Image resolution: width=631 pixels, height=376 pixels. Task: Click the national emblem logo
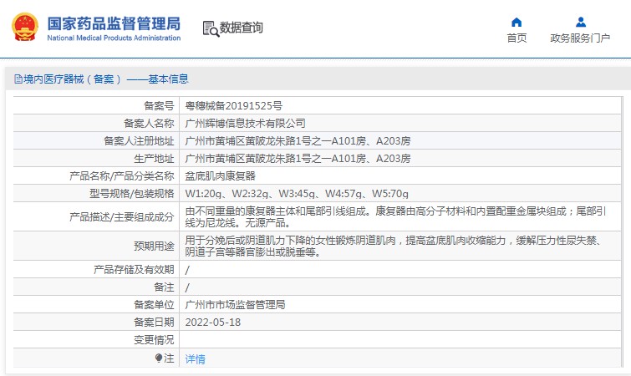click(25, 27)
